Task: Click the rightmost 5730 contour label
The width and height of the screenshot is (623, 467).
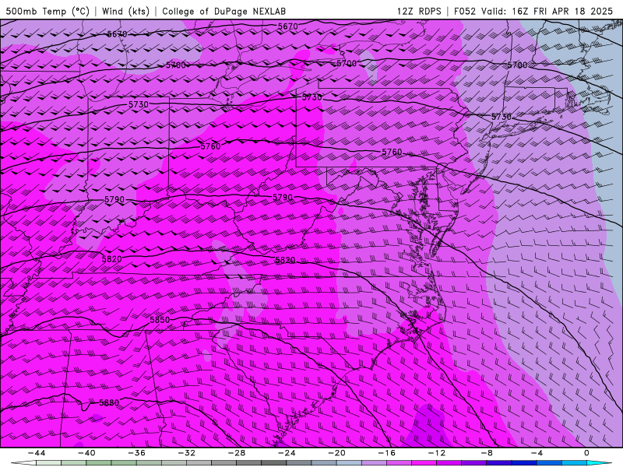Action: pyautogui.click(x=502, y=117)
